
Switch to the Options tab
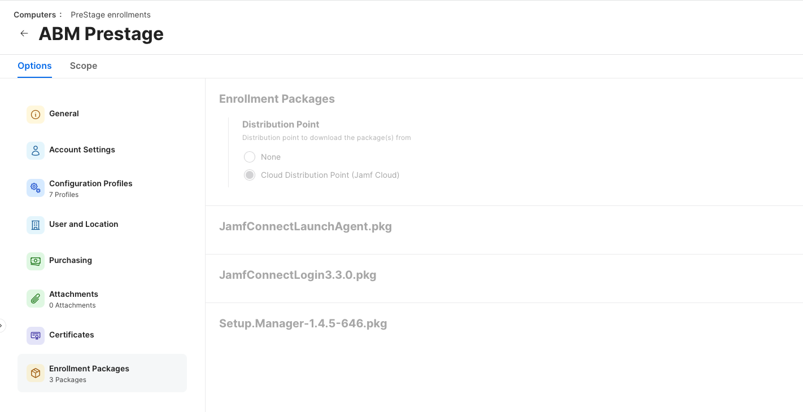34,65
